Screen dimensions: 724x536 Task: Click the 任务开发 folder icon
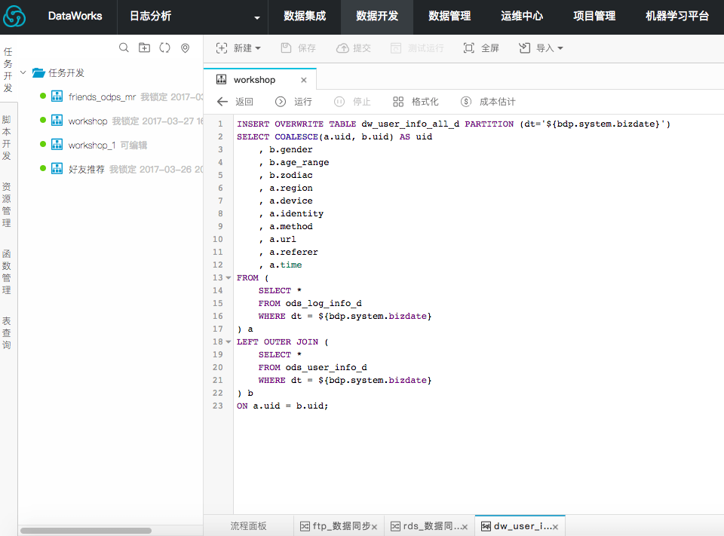tap(38, 72)
